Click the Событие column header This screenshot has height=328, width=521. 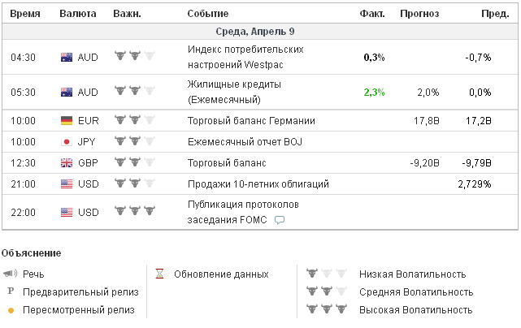coord(207,14)
